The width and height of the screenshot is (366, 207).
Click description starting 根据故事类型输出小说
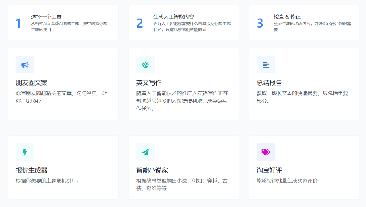182,184
